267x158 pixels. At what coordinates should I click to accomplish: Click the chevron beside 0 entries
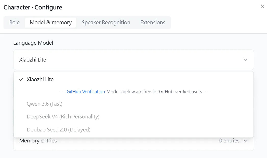245,141
